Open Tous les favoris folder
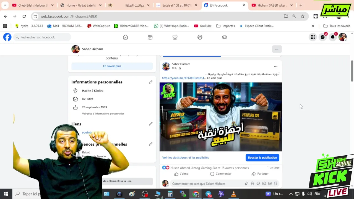This screenshot has width=354, height=199. (x=337, y=26)
